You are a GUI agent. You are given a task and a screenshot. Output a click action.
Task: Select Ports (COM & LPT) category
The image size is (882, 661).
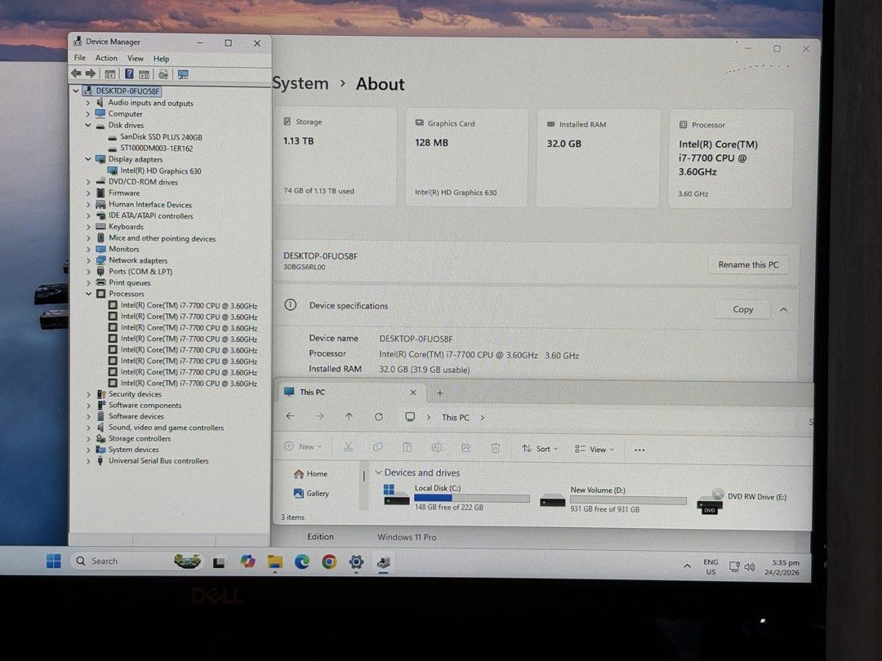(x=140, y=272)
